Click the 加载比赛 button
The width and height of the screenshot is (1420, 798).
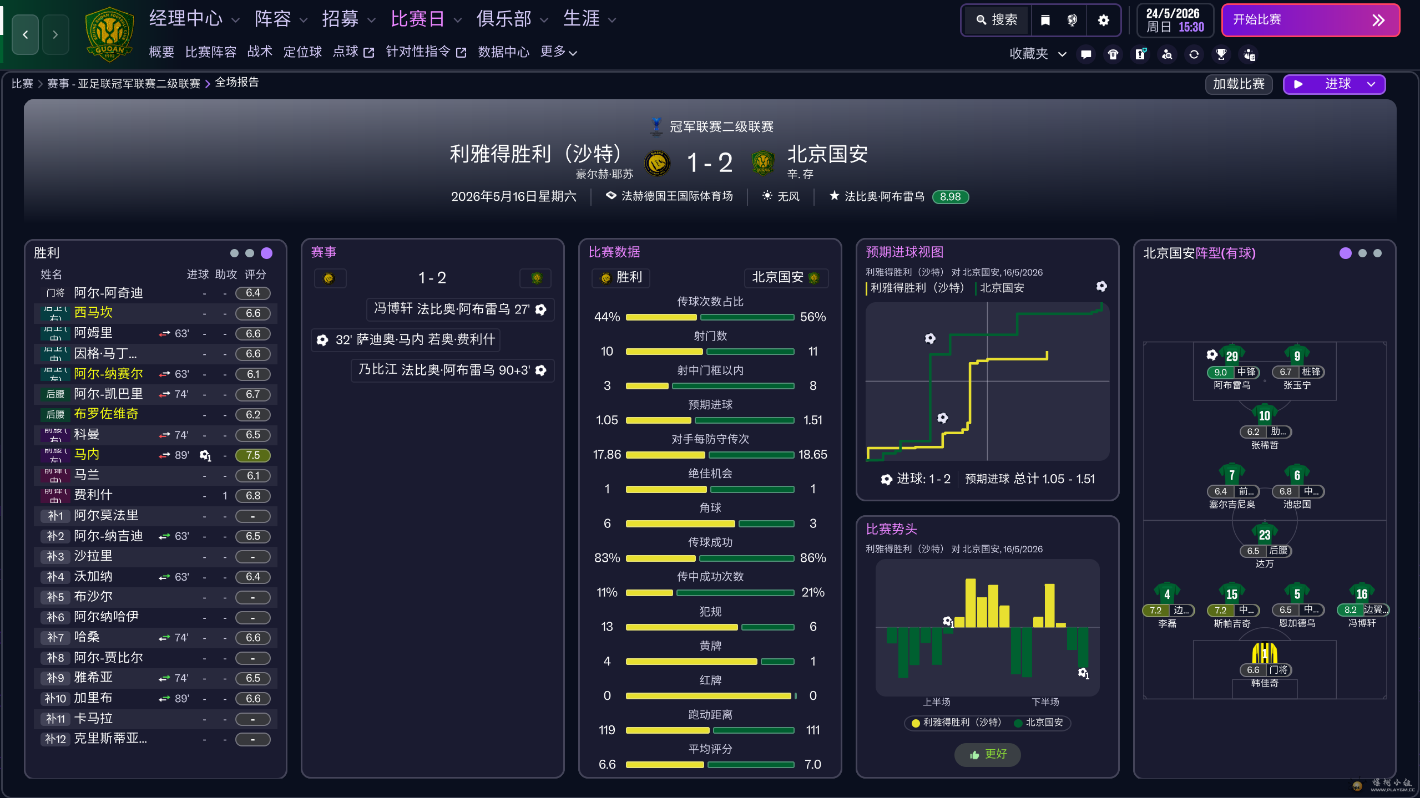click(x=1239, y=84)
